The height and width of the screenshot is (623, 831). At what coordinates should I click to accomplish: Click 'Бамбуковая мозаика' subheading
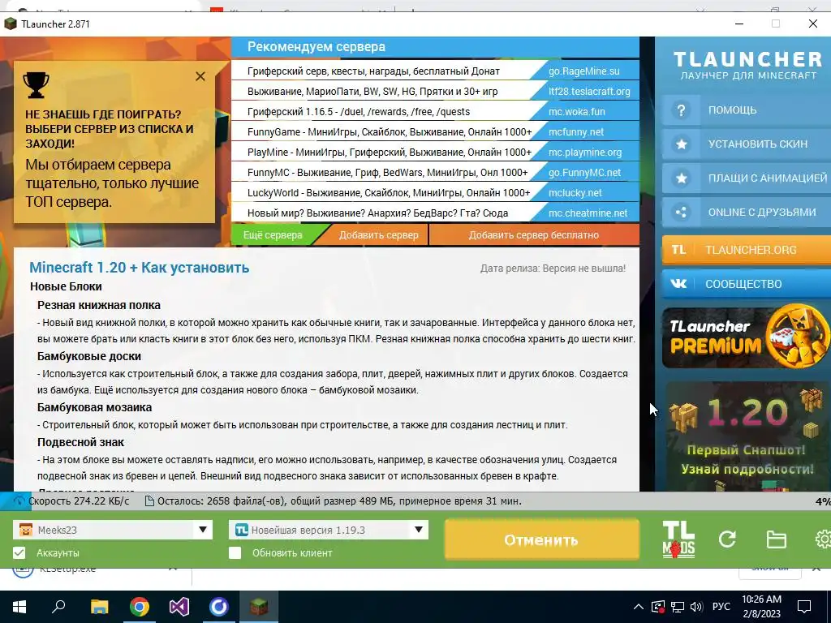(x=94, y=407)
